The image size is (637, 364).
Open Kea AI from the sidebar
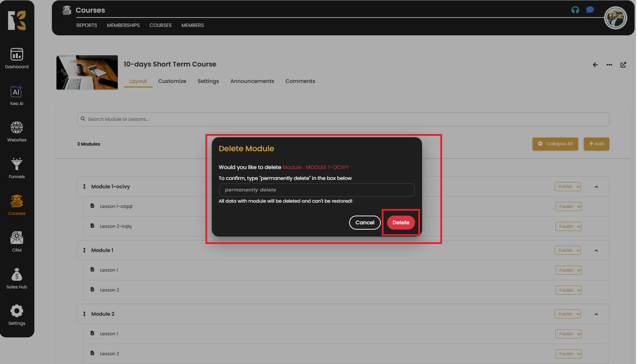coord(16,92)
